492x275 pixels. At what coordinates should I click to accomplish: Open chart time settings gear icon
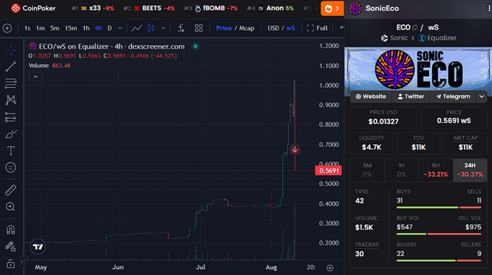tap(330, 268)
